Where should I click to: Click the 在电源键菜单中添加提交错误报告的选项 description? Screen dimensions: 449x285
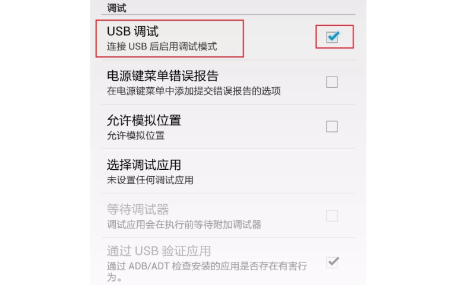pyautogui.click(x=194, y=91)
